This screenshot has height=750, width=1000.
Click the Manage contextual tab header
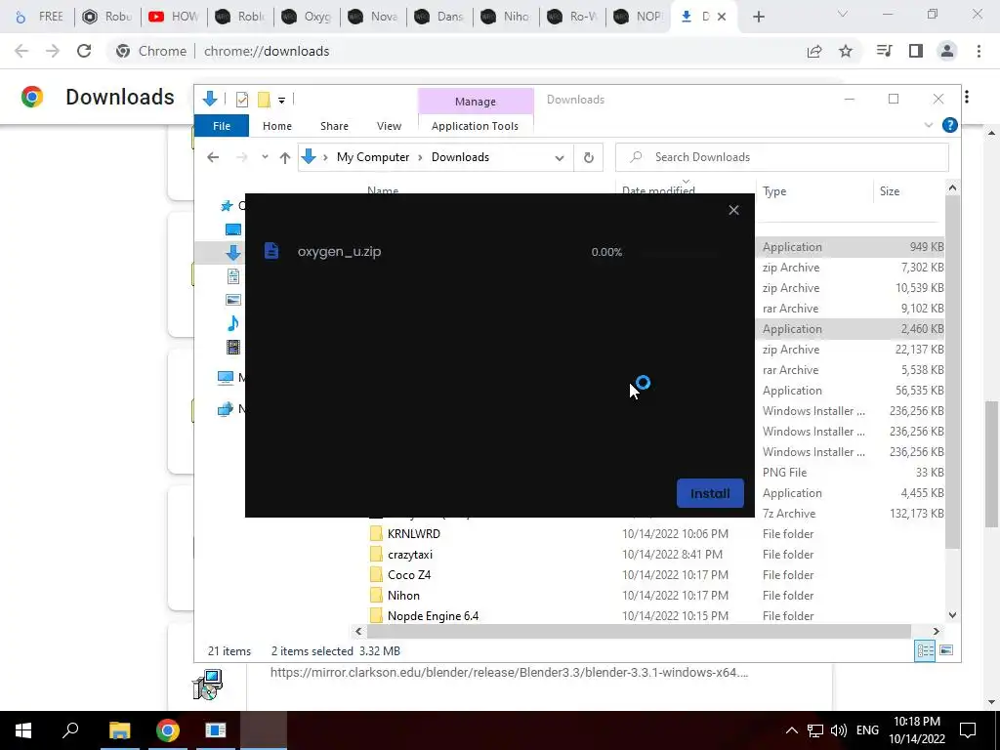[x=476, y=101]
